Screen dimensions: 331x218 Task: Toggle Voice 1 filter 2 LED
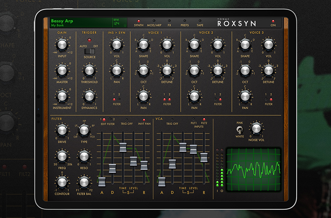(x=170, y=99)
